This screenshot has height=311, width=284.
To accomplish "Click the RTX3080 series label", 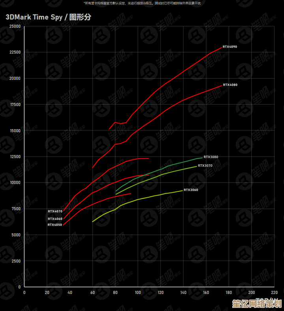I will click(211, 157).
